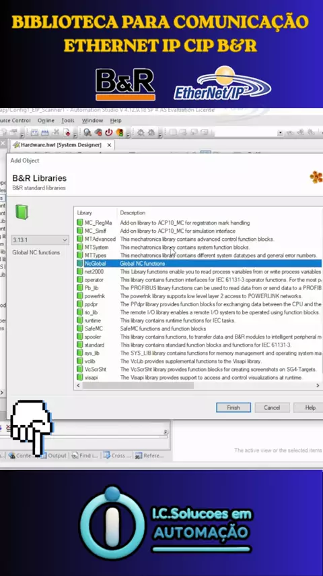Click the green icon of the Pb_lib library

[80, 287]
